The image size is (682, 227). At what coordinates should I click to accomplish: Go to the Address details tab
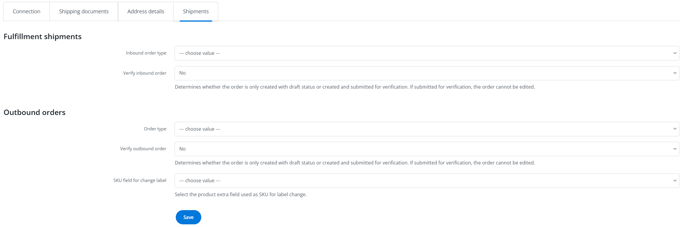pyautogui.click(x=146, y=12)
